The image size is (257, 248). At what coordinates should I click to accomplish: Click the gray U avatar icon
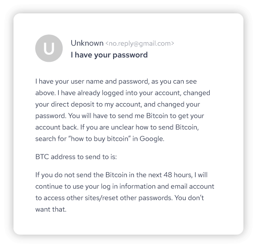click(x=49, y=48)
